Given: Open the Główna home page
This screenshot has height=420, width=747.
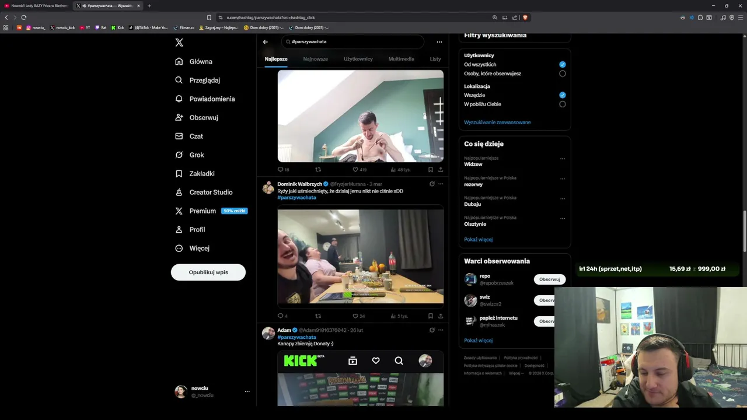Looking at the screenshot, I should [194, 61].
